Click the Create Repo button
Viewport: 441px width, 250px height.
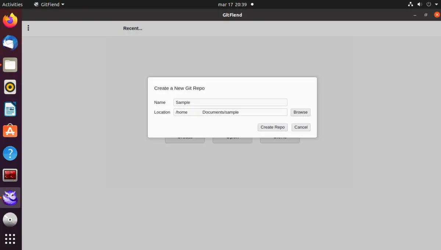coord(273,127)
